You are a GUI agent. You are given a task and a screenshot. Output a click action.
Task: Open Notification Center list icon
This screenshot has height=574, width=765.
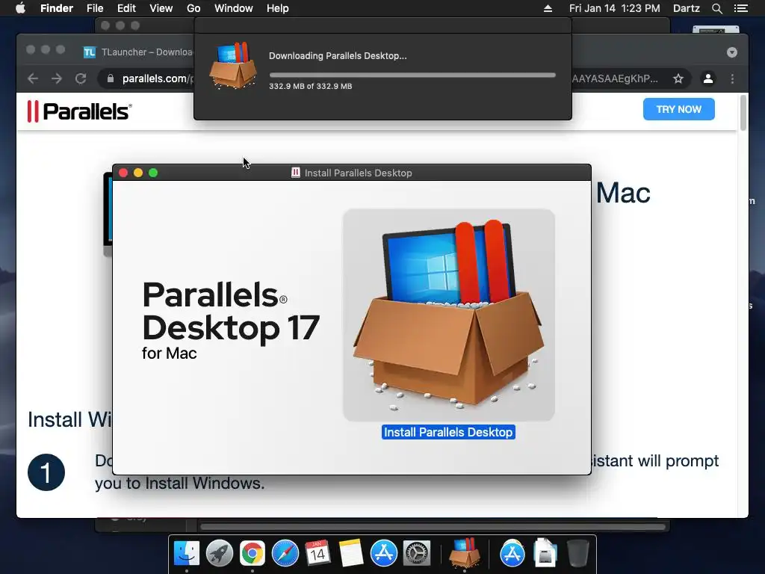tap(740, 8)
